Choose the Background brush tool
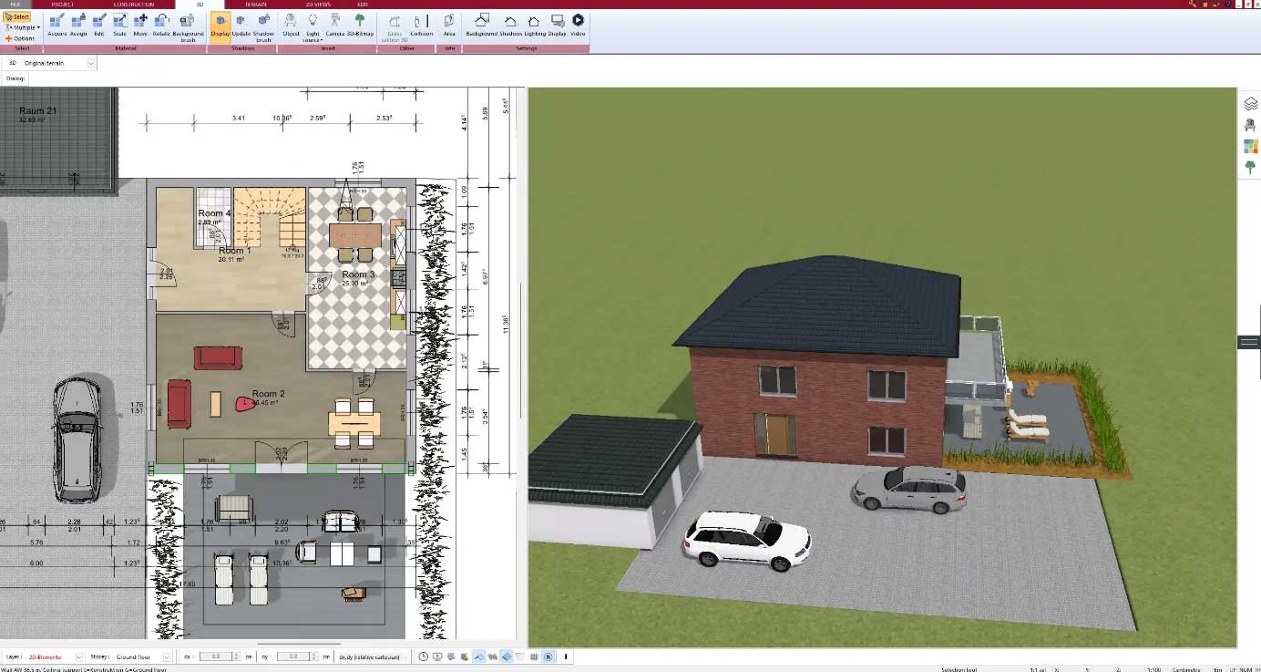 point(188,26)
